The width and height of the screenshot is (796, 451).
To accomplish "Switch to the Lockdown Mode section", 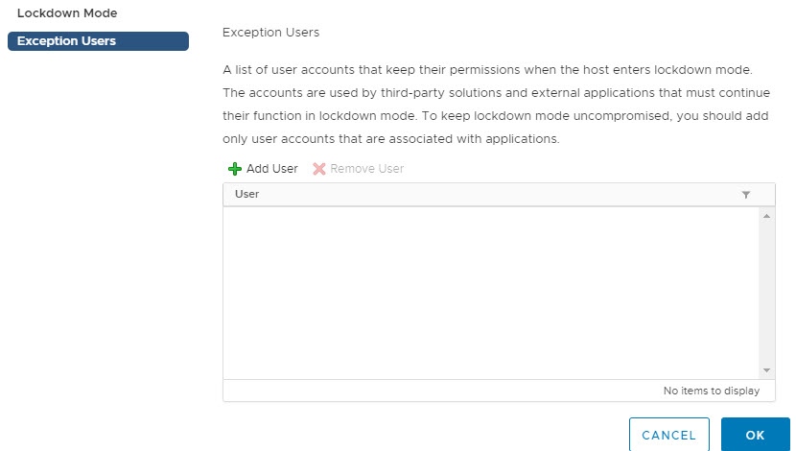I will click(x=67, y=13).
